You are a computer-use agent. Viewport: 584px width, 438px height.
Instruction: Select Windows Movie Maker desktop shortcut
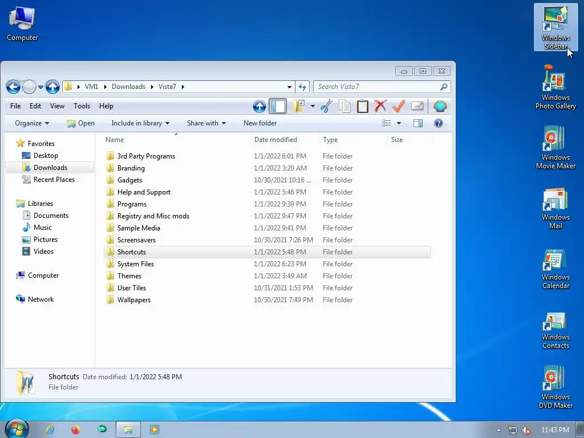click(555, 148)
